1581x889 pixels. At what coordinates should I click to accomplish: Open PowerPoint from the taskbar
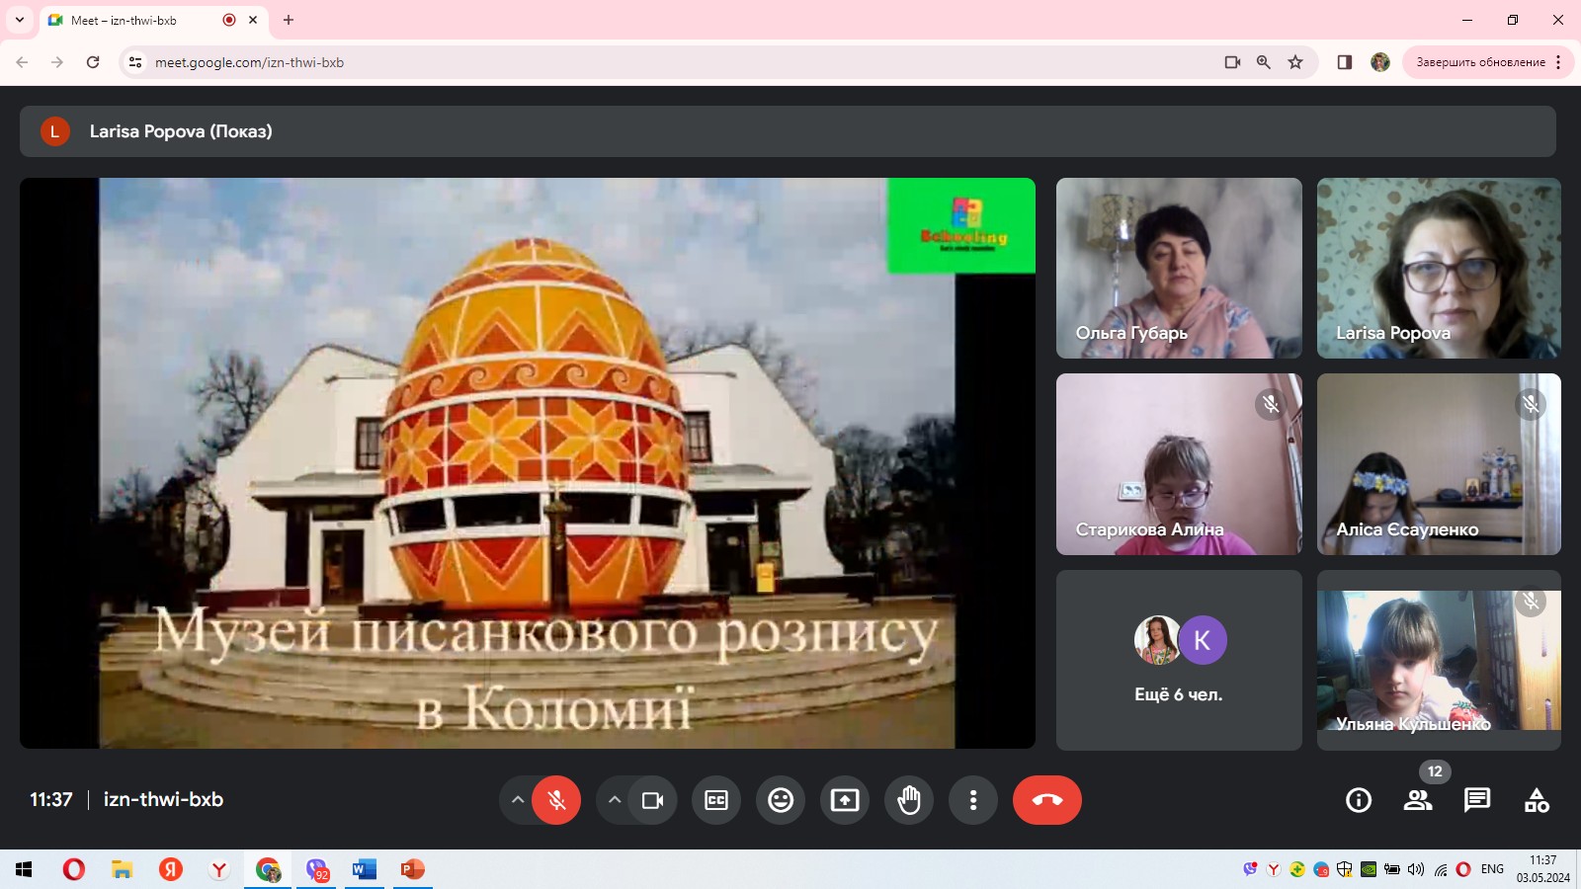click(x=412, y=869)
